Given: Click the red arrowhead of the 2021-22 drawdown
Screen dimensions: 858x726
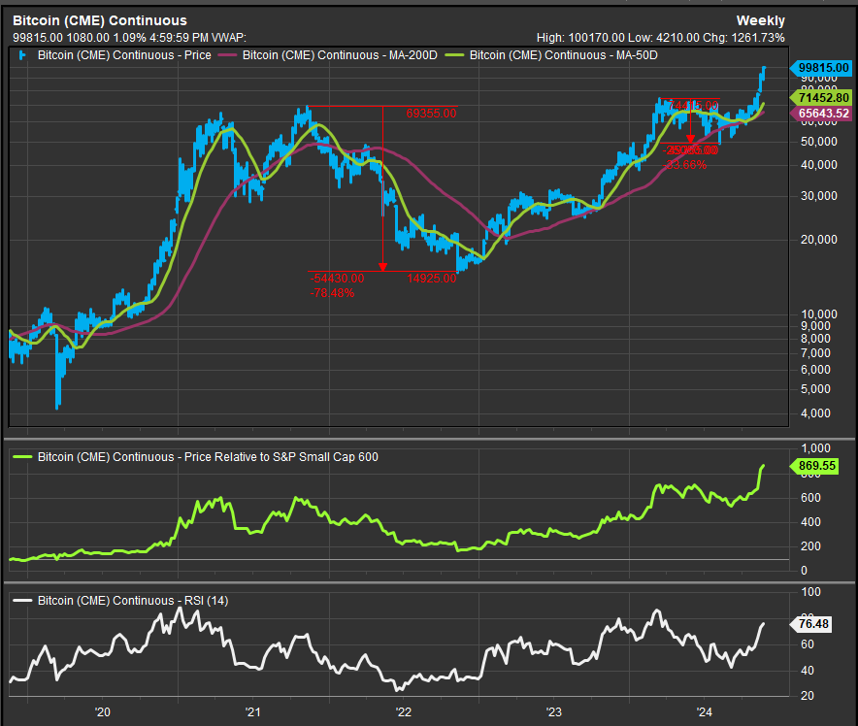Looking at the screenshot, I should pyautogui.click(x=382, y=267).
